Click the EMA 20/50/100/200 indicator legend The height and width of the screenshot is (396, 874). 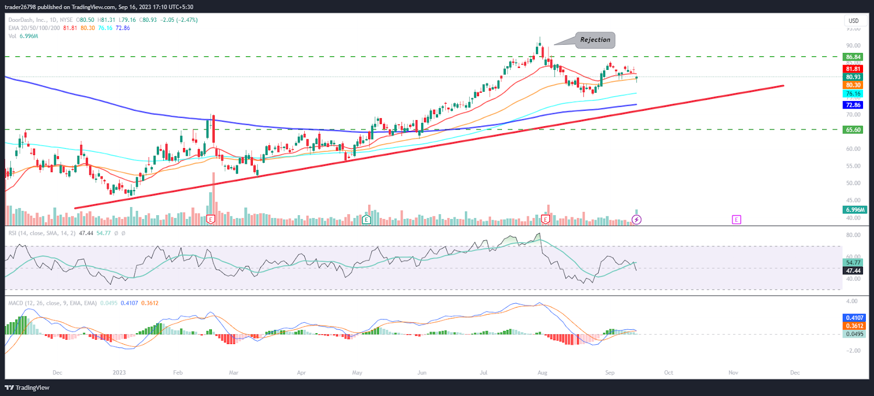(x=34, y=28)
